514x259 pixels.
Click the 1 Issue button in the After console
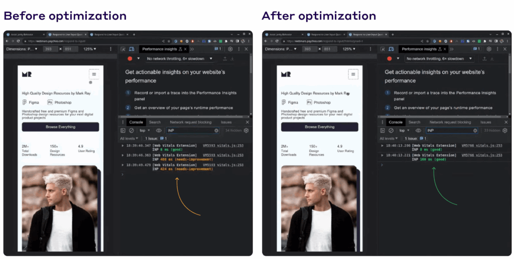415,139
